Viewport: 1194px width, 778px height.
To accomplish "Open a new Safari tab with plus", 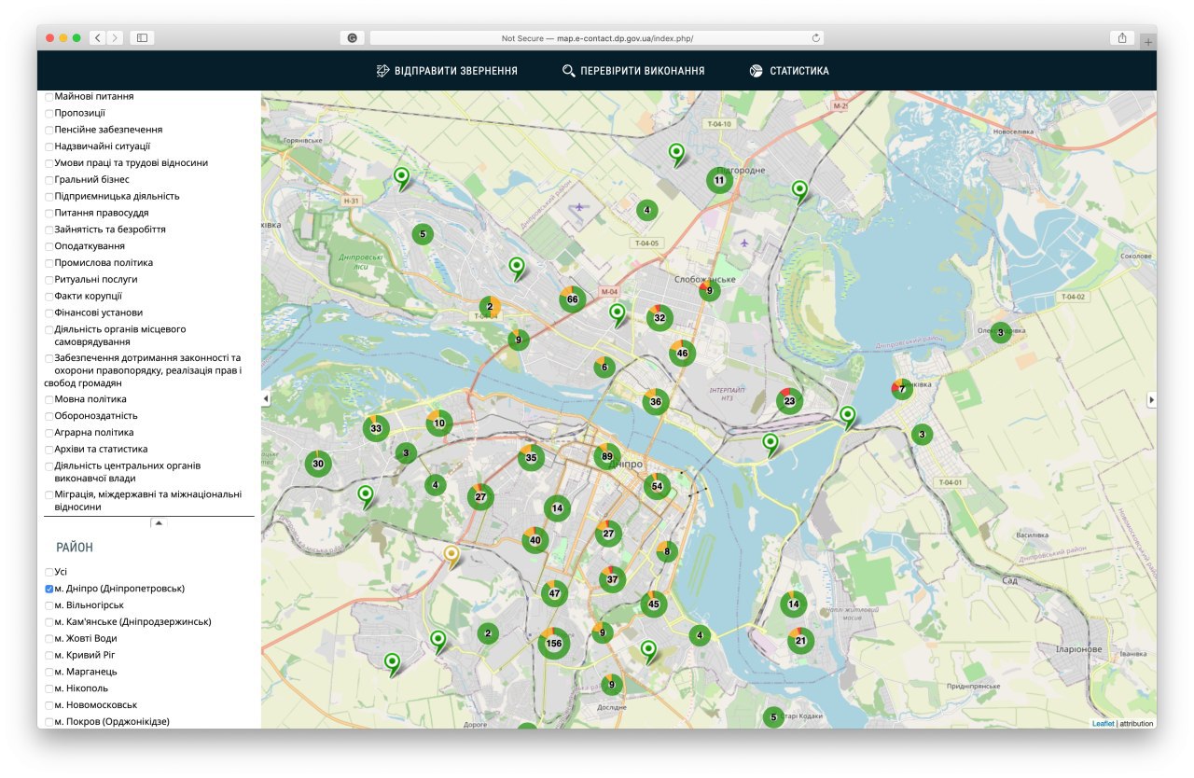I will click(x=1148, y=41).
